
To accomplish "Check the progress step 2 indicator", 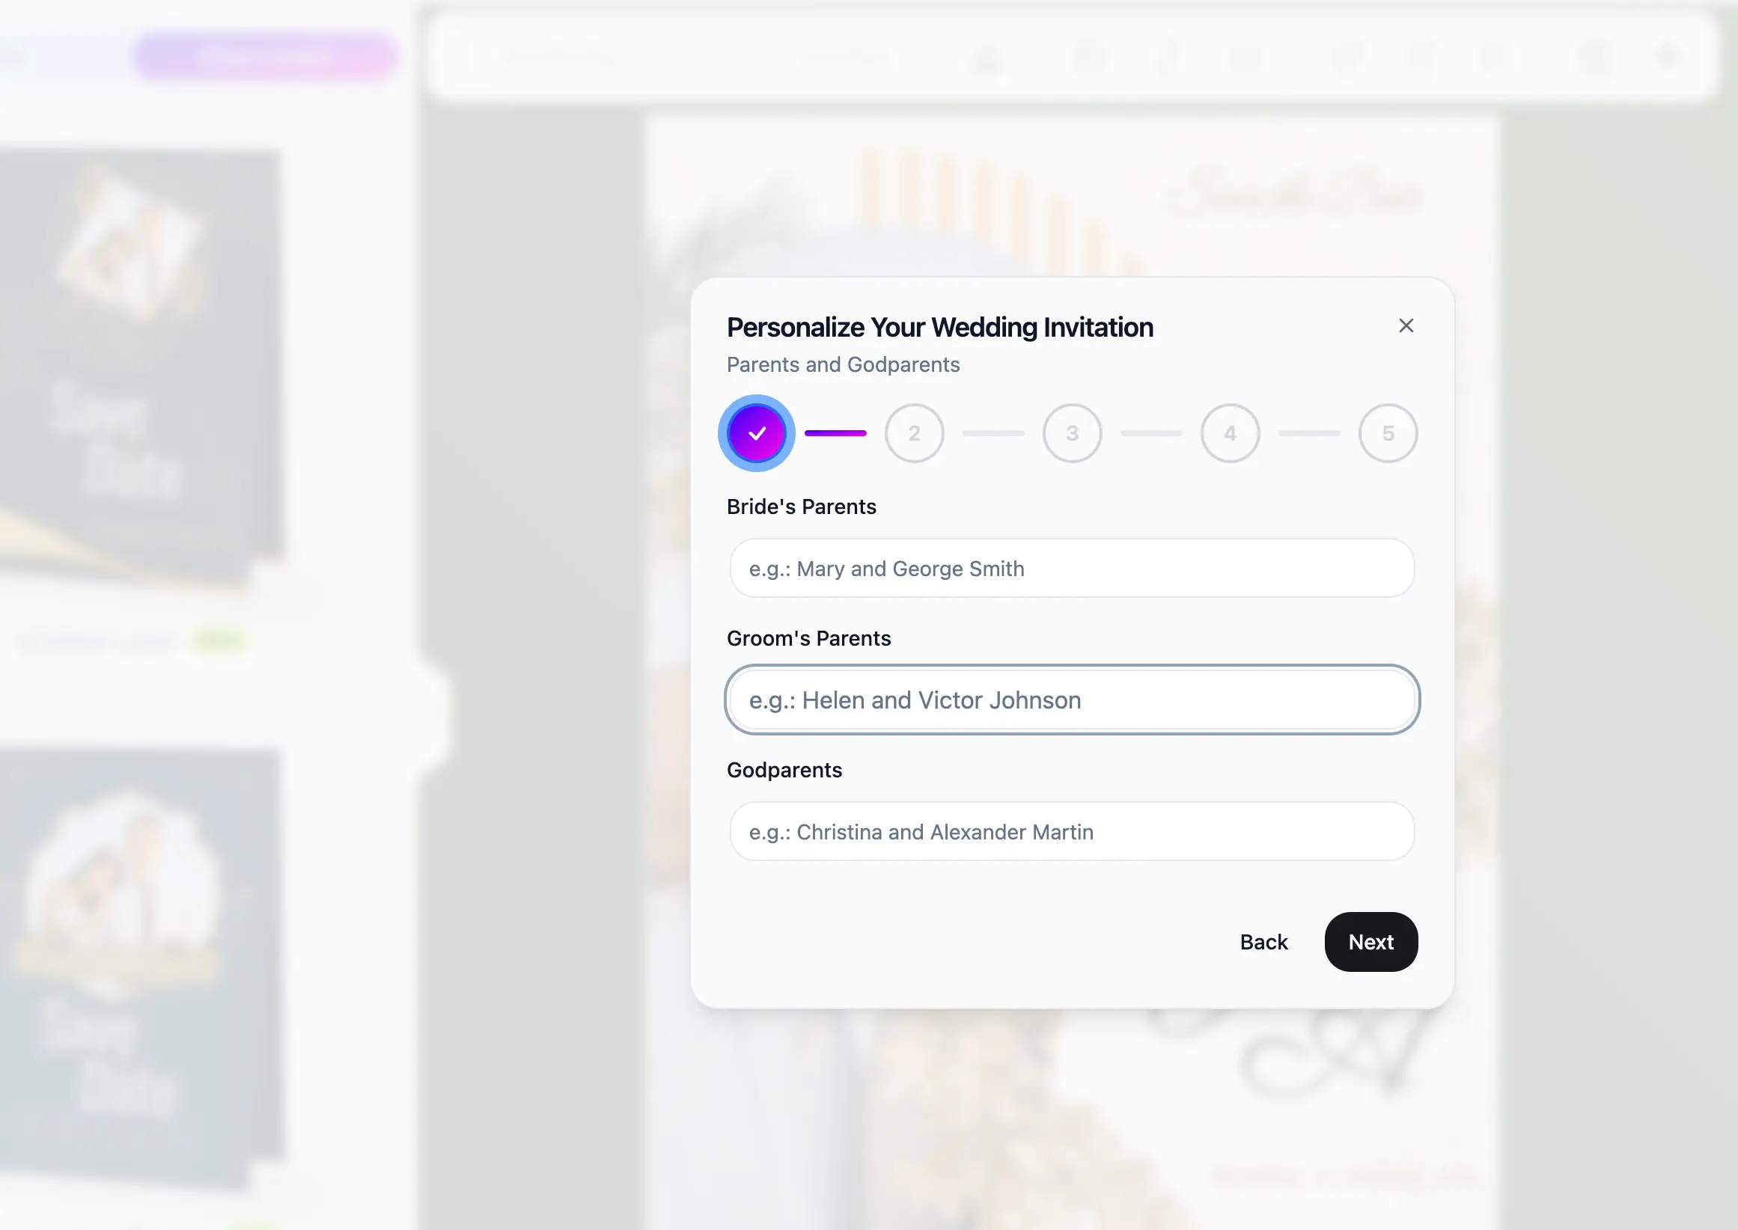I will (914, 431).
